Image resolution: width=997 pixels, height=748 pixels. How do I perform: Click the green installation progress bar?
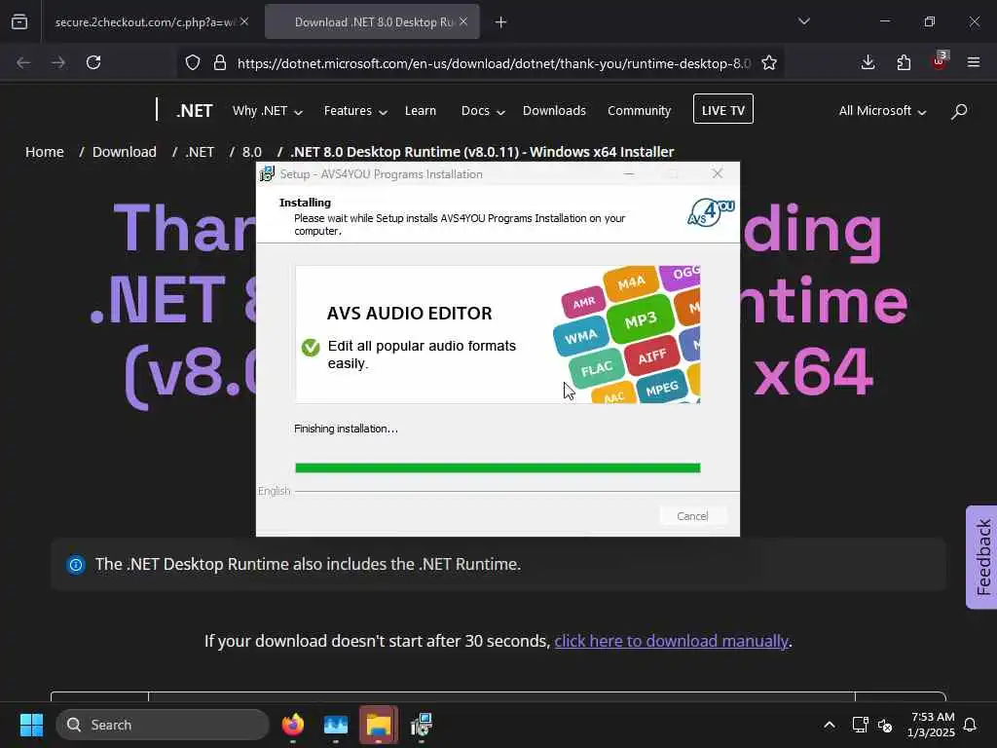[x=498, y=468]
